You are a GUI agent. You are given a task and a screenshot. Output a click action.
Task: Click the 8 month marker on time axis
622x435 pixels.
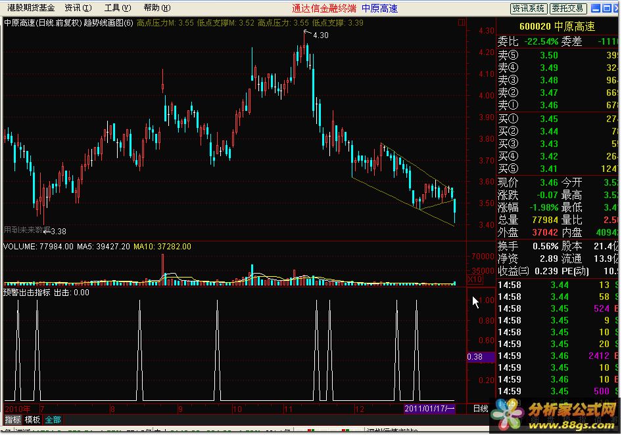[112, 409]
